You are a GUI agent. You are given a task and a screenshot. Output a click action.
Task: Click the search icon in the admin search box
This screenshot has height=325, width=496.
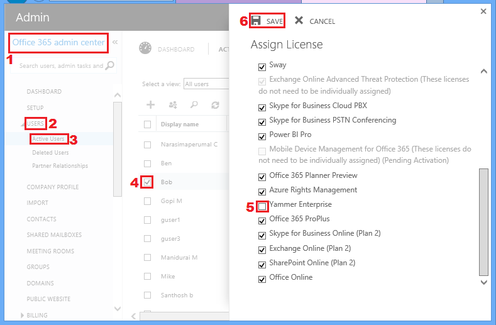[110, 65]
